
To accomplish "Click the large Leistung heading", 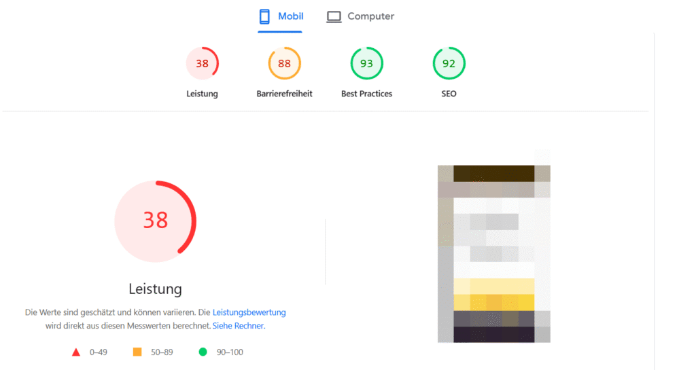I will [x=156, y=289].
